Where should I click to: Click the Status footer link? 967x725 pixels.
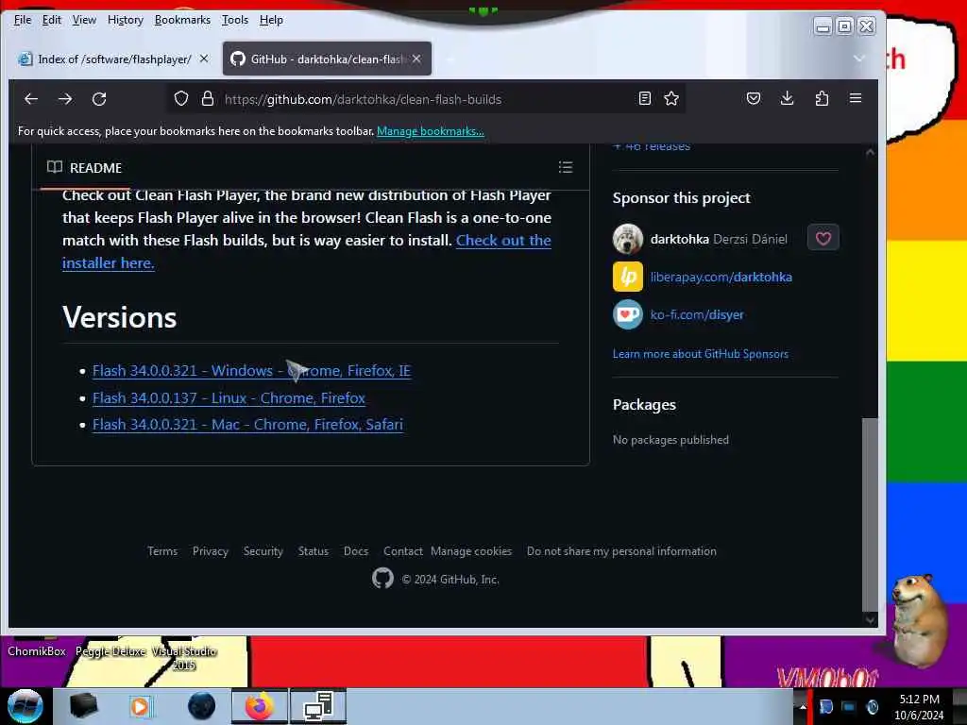tap(314, 551)
